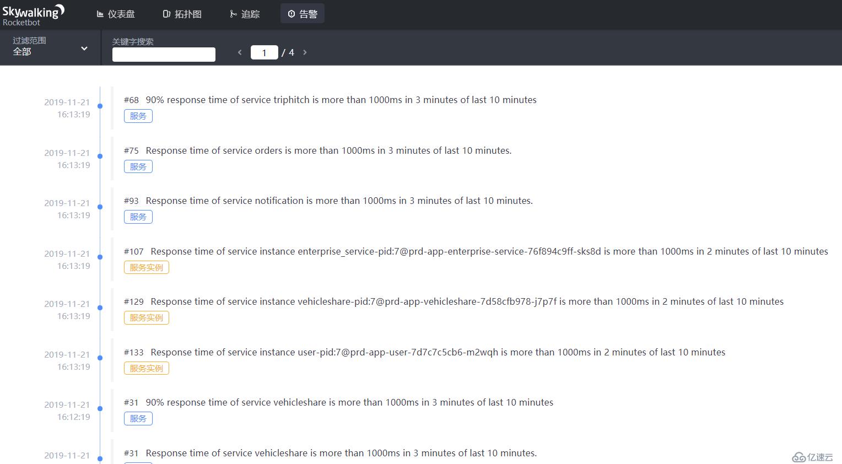The height and width of the screenshot is (464, 842).
Task: Click 服务实例 tag under alarm #133
Action: pos(147,368)
